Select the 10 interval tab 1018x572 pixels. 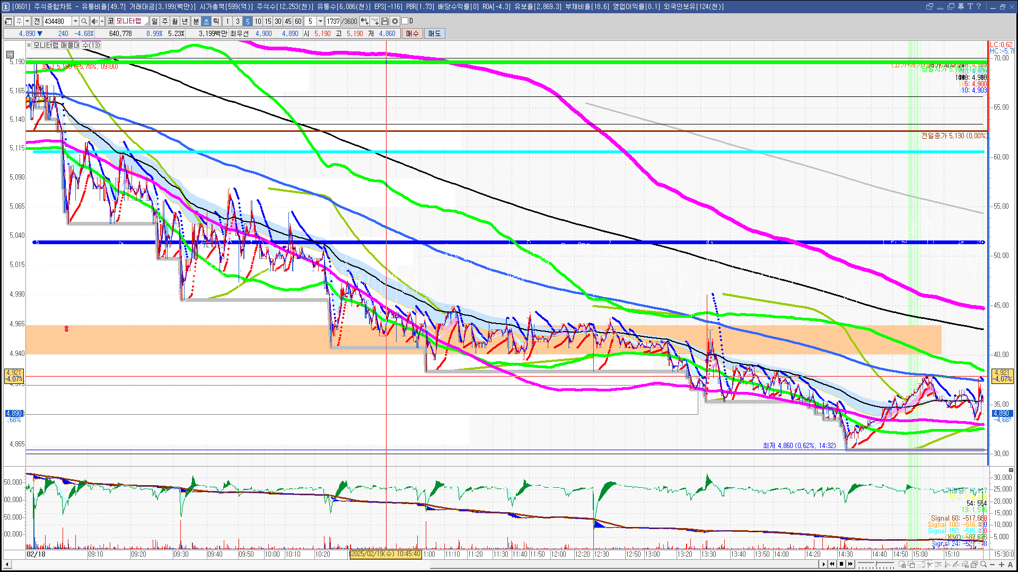tap(258, 21)
